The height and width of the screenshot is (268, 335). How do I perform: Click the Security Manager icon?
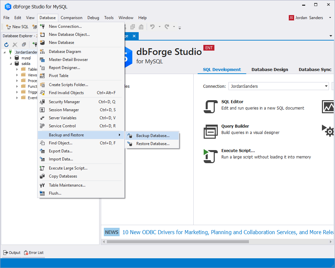point(42,102)
